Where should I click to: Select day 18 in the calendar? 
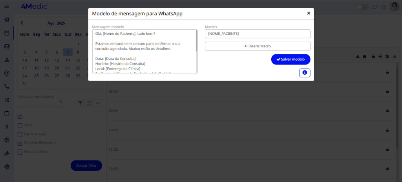click(37, 68)
